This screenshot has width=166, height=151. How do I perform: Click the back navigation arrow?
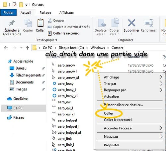point(6,48)
